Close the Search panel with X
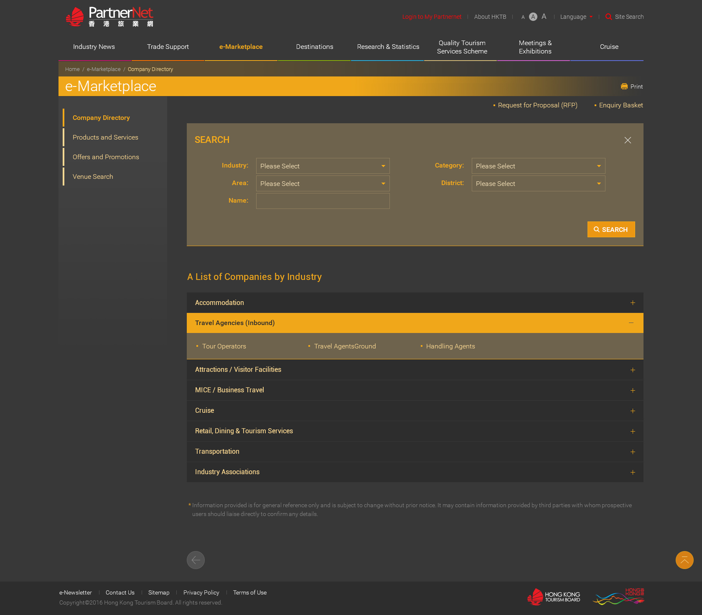The height and width of the screenshot is (615, 702). (x=628, y=140)
